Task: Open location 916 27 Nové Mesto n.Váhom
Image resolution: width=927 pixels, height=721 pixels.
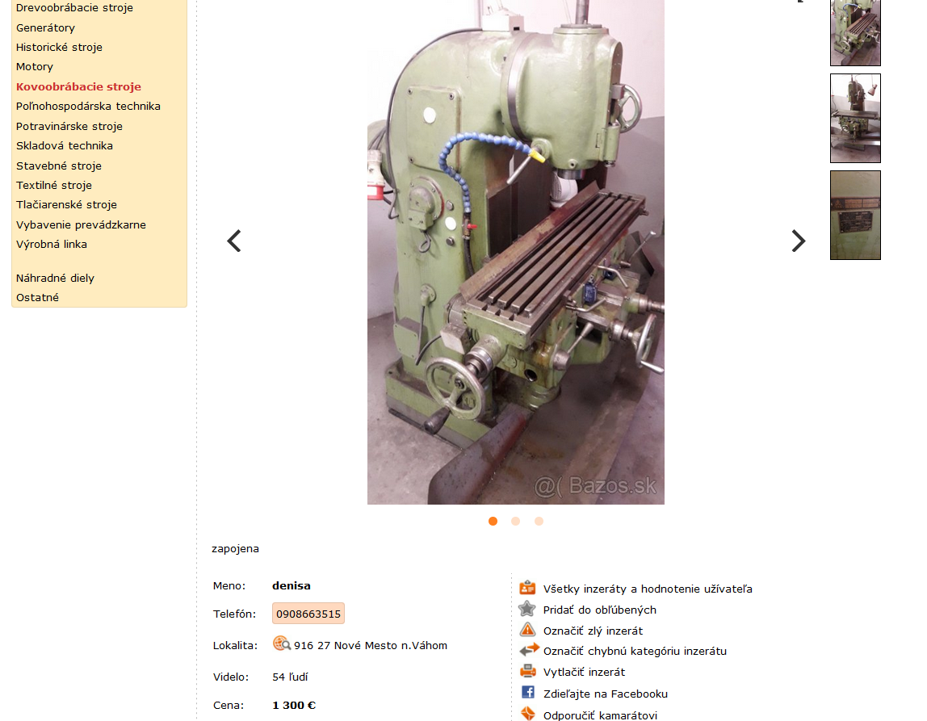Action: pyautogui.click(x=371, y=645)
